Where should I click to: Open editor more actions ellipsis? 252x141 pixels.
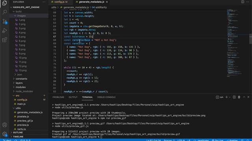[248, 2]
